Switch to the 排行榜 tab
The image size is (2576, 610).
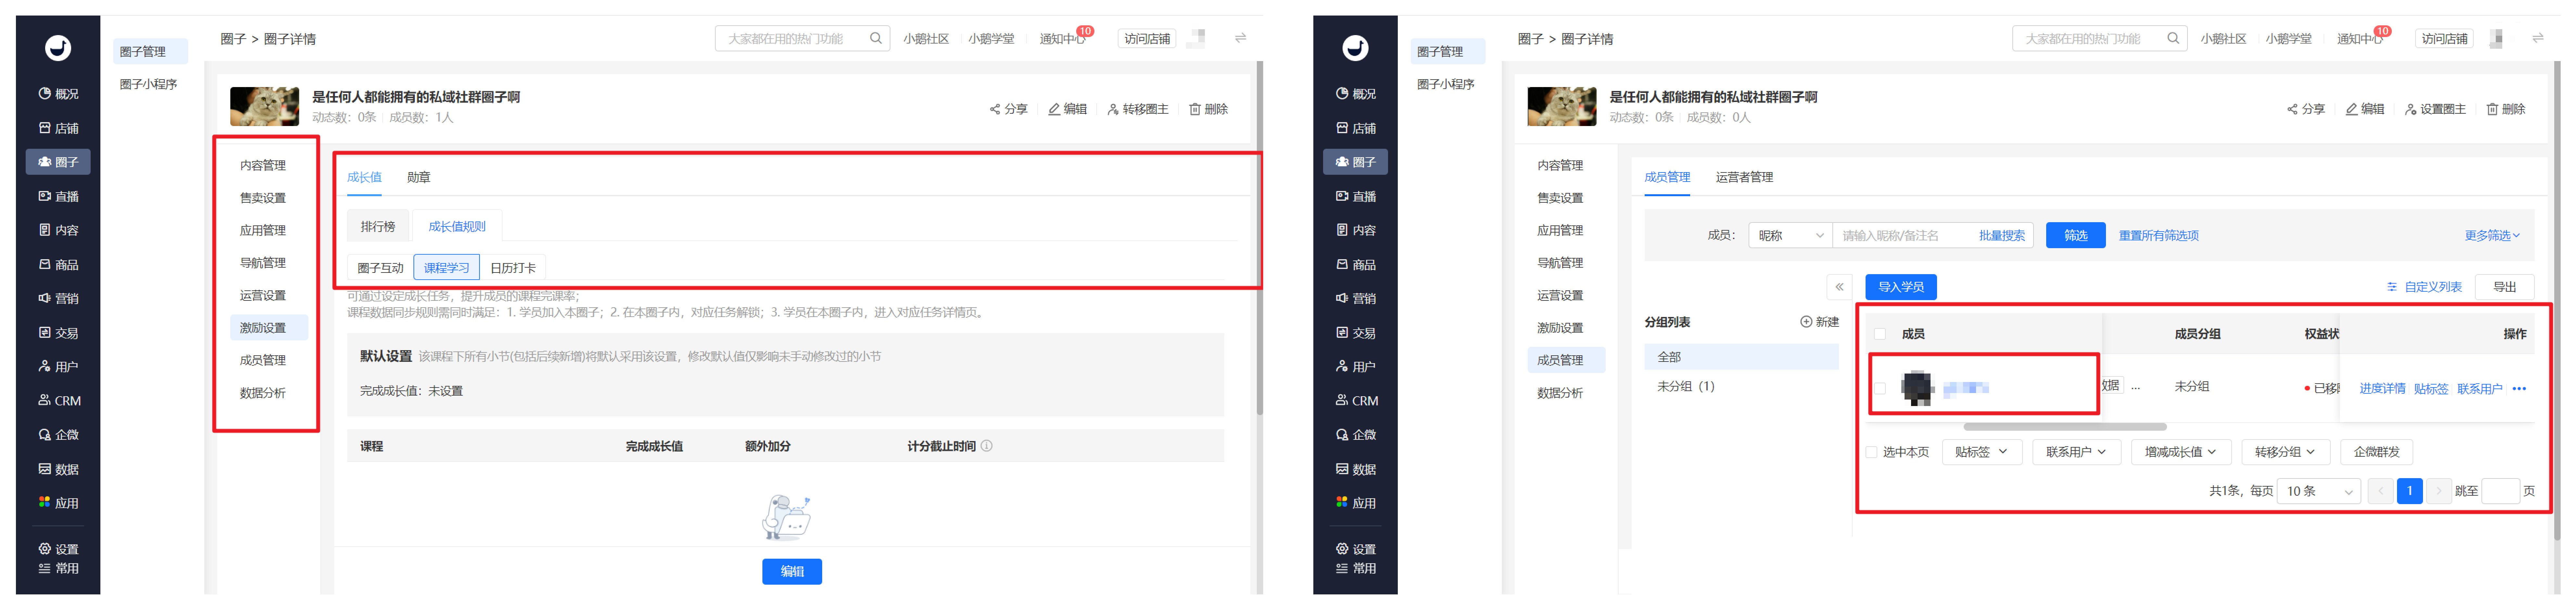click(378, 227)
